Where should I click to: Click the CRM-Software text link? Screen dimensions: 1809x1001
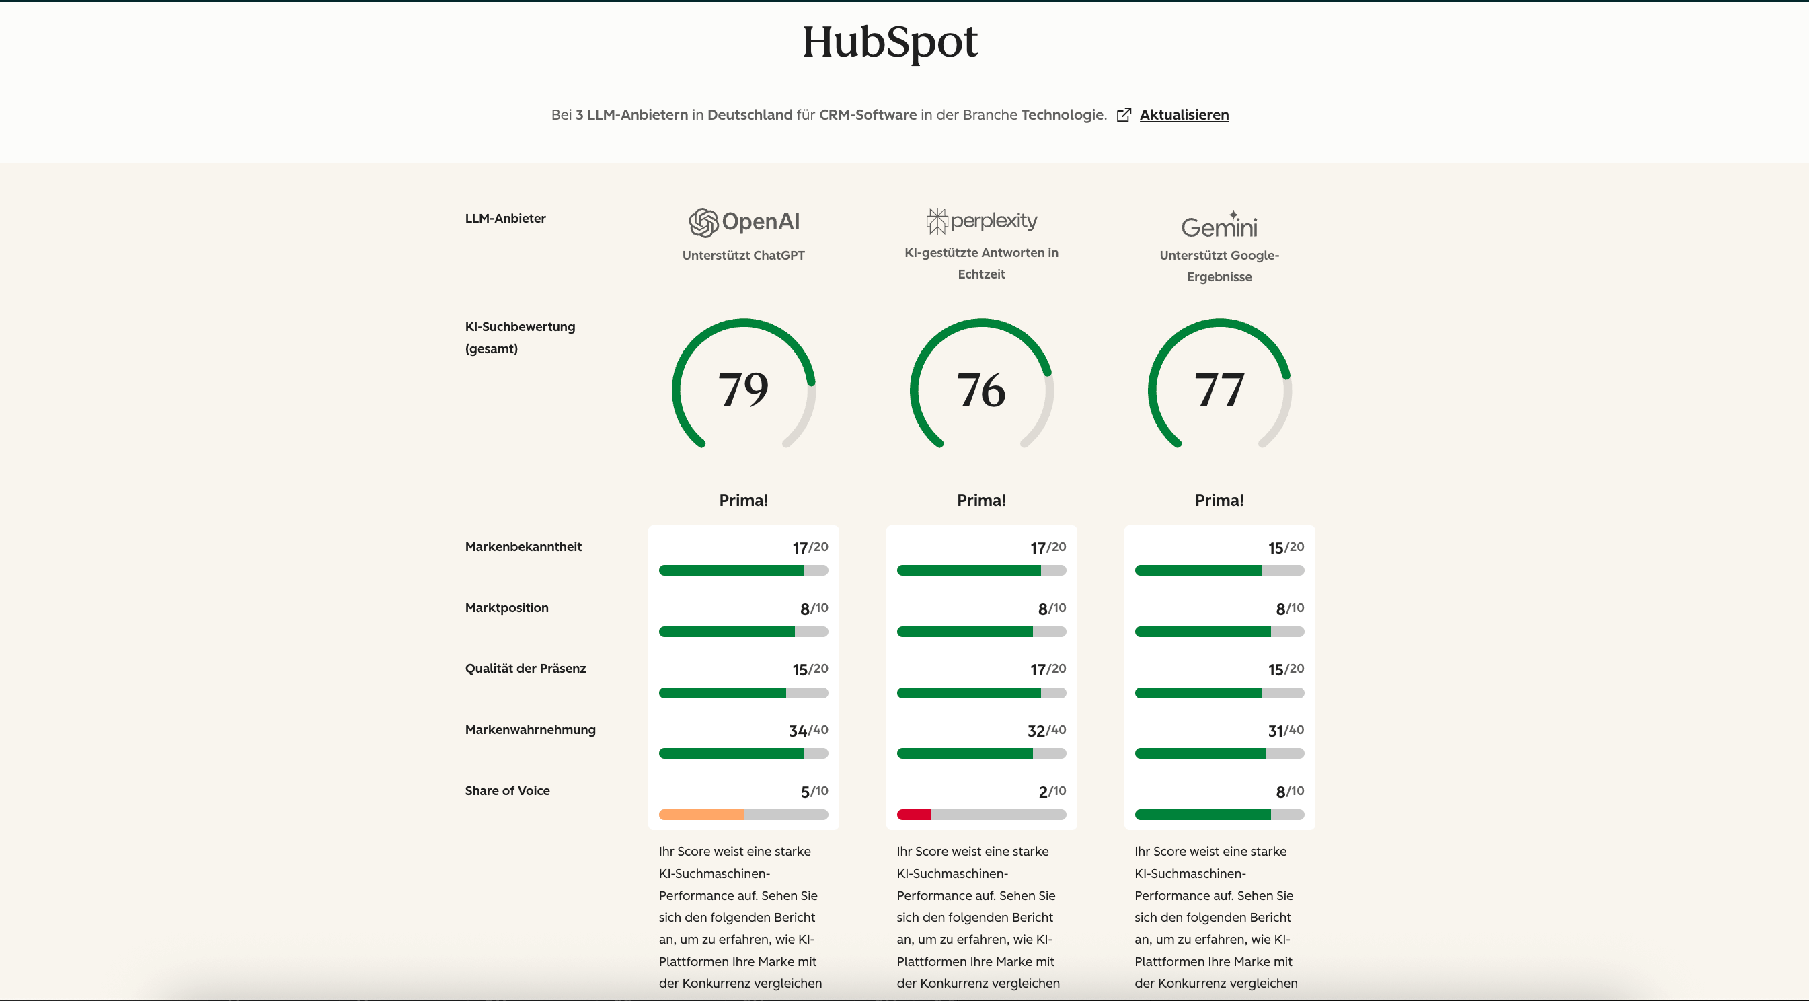[866, 114]
